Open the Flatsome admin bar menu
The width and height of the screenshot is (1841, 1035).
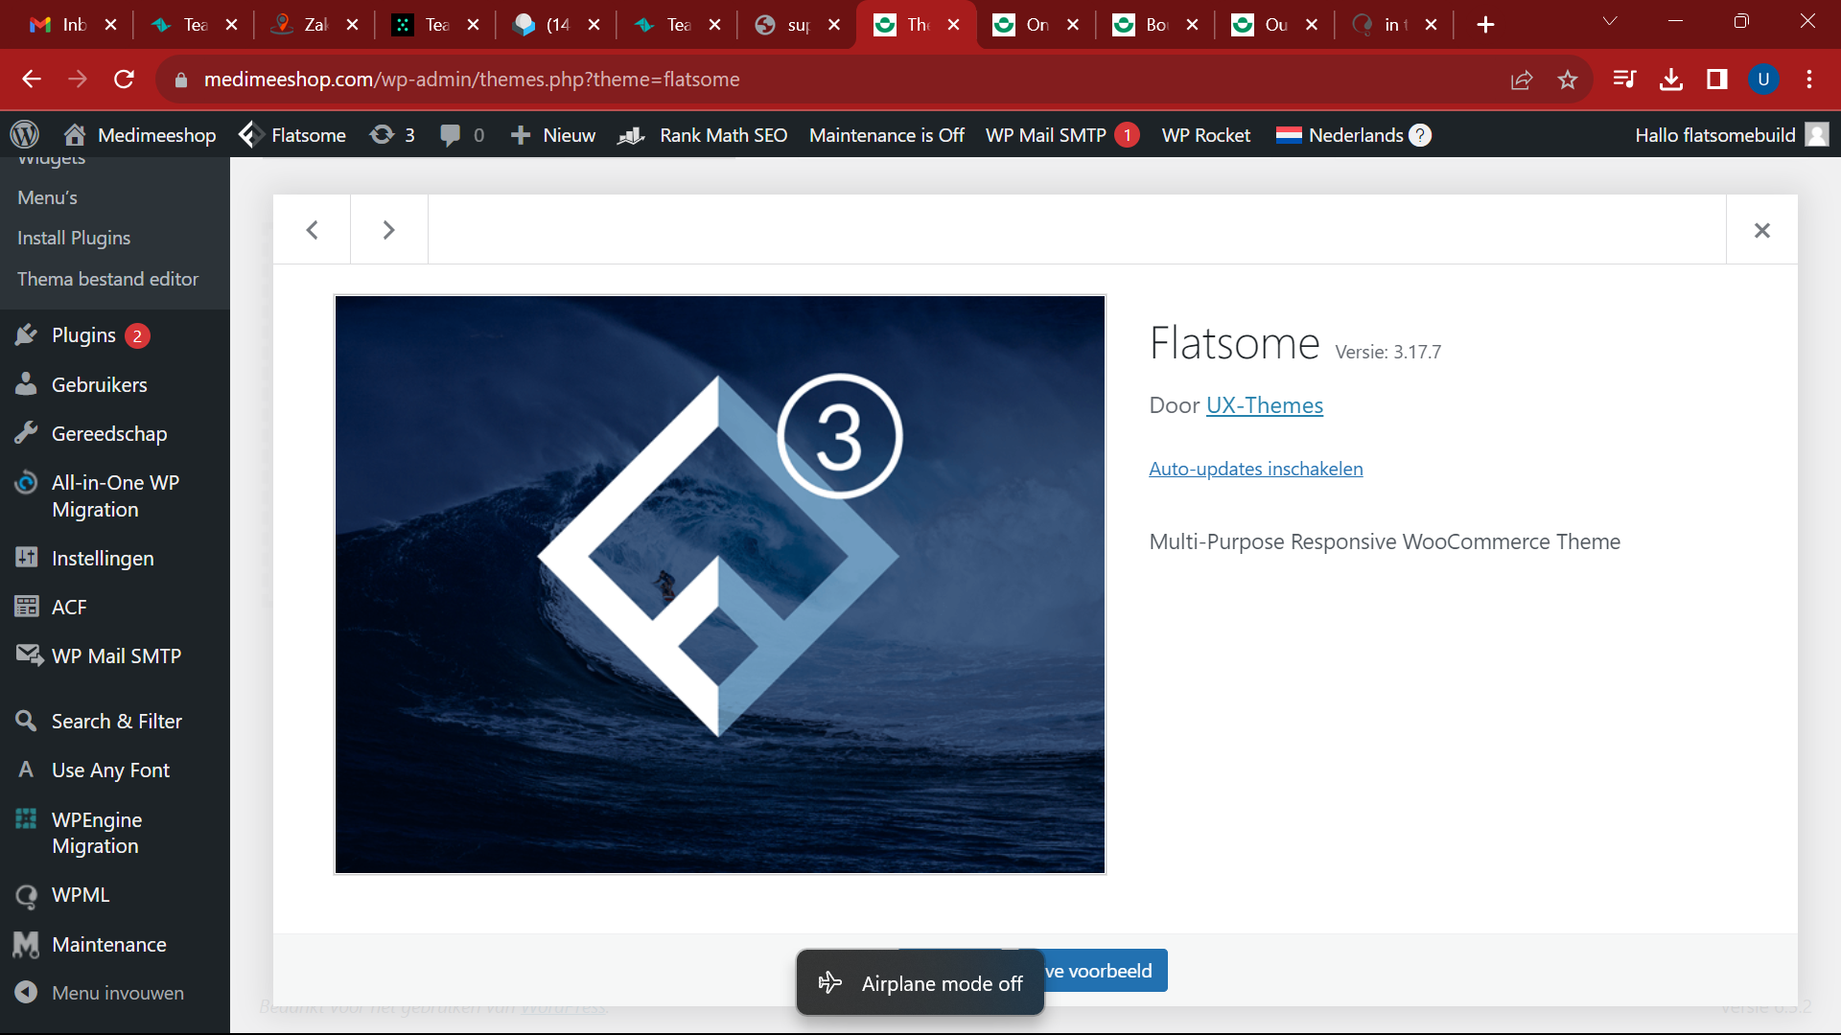click(292, 135)
